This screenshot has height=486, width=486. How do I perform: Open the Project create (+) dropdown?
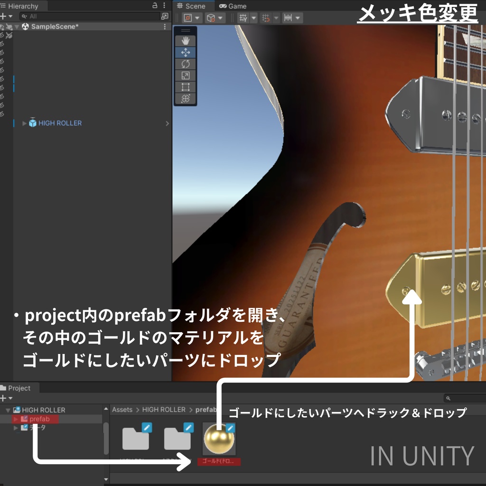(6, 398)
